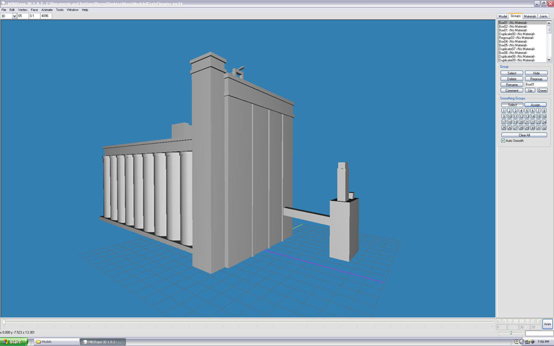The height and width of the screenshot is (346, 554).
Task: Toggle smoothing group 25
Action: pyautogui.click(x=504, y=128)
